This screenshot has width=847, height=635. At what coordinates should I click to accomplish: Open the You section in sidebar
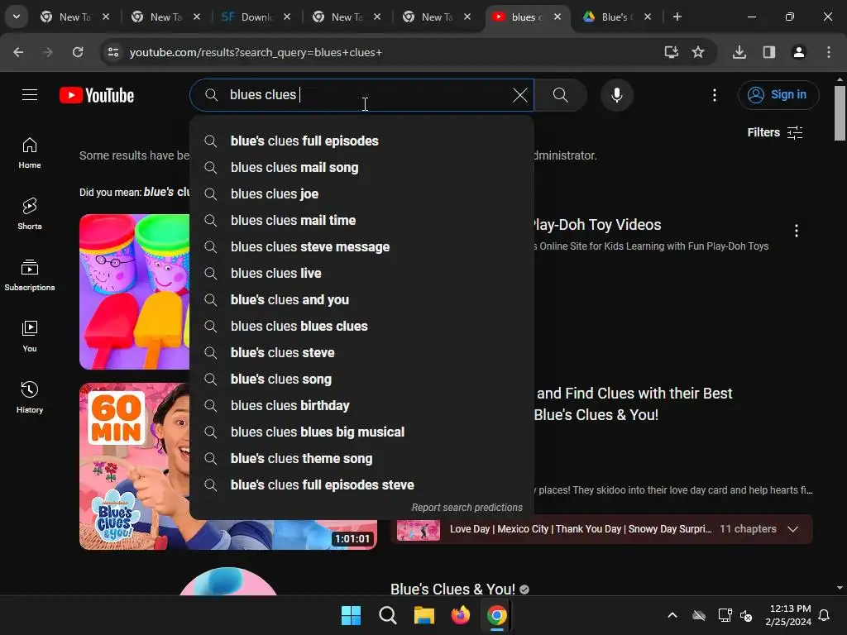30,337
